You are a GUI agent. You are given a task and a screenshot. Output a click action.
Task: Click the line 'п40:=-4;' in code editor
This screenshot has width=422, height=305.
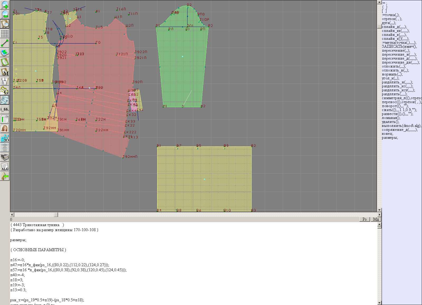[18, 275]
